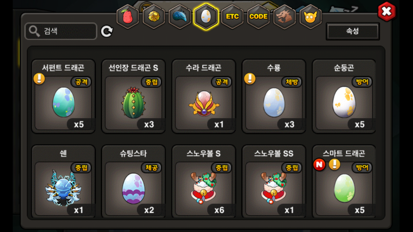This screenshot has width=413, height=232.
Task: Select the 순둥곤 spotted egg
Action: [x=344, y=97]
